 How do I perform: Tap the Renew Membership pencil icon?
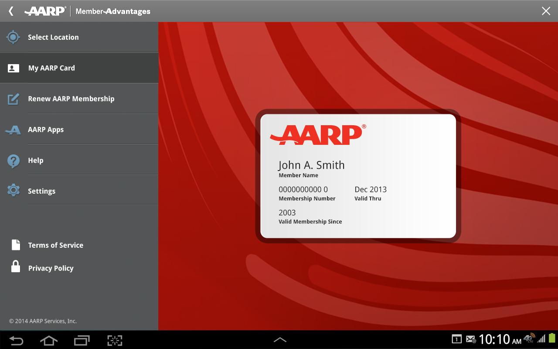pyautogui.click(x=13, y=99)
